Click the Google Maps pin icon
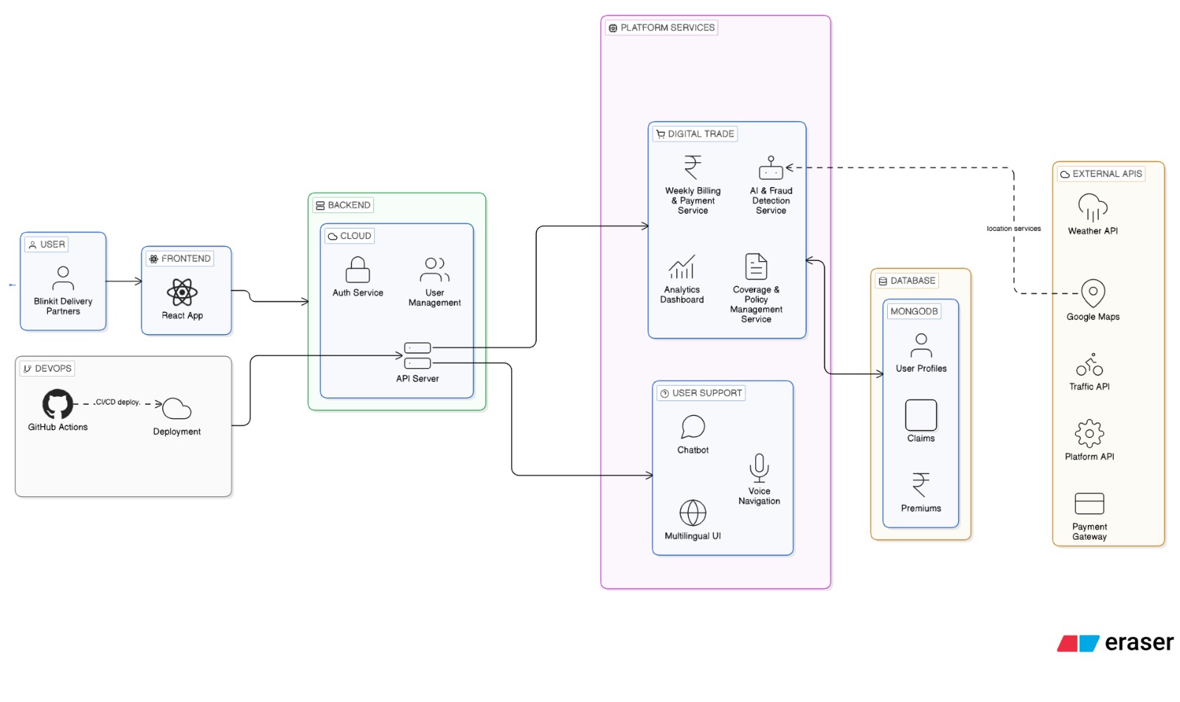 (x=1093, y=293)
